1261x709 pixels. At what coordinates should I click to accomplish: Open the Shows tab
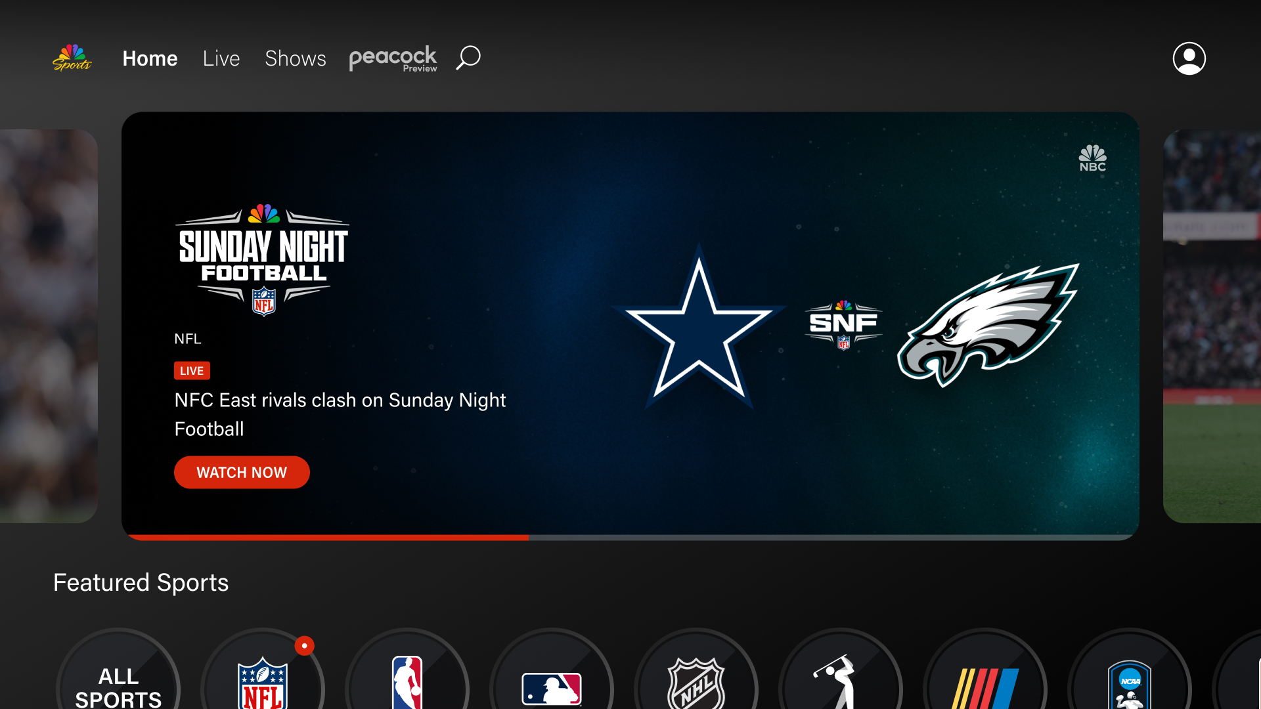296,58
